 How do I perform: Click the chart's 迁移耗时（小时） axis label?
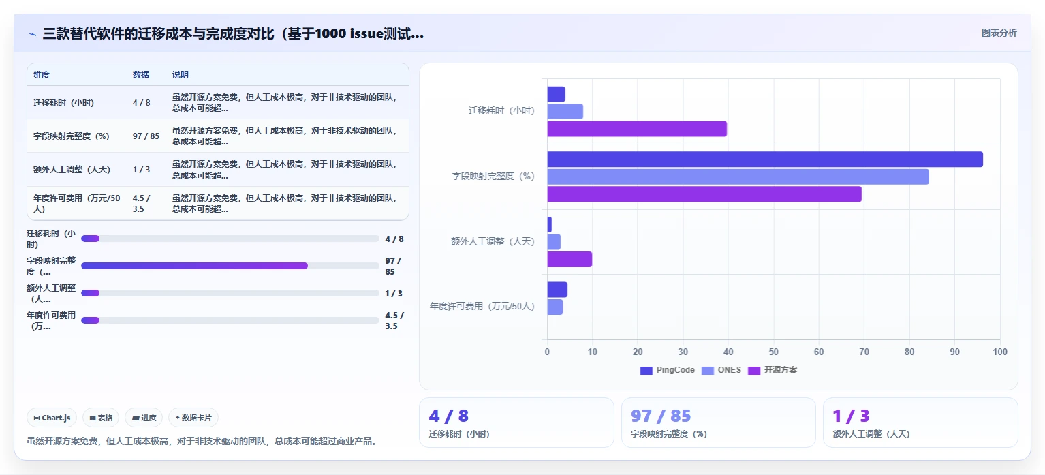501,110
